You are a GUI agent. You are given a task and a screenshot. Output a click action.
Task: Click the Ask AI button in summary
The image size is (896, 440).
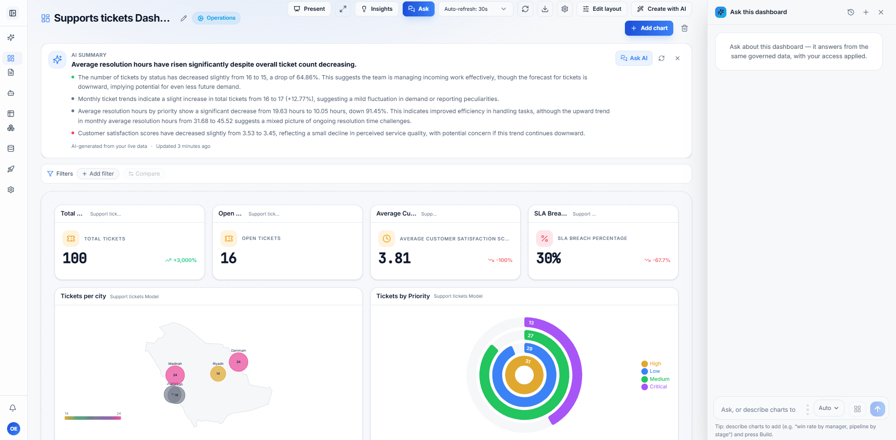pyautogui.click(x=634, y=58)
